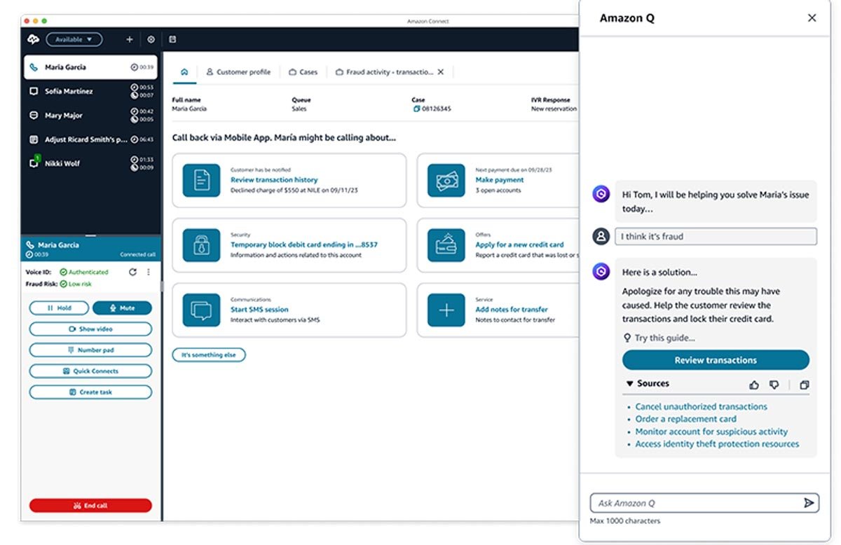Click the plus icon in top toolbar
Viewport: 841px width, 545px height.
(129, 40)
